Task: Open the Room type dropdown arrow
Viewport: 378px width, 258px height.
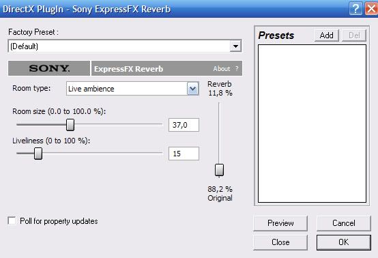Action: point(192,89)
